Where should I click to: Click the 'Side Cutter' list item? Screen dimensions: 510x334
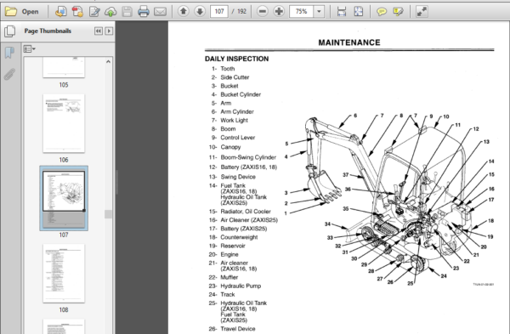tap(235, 77)
